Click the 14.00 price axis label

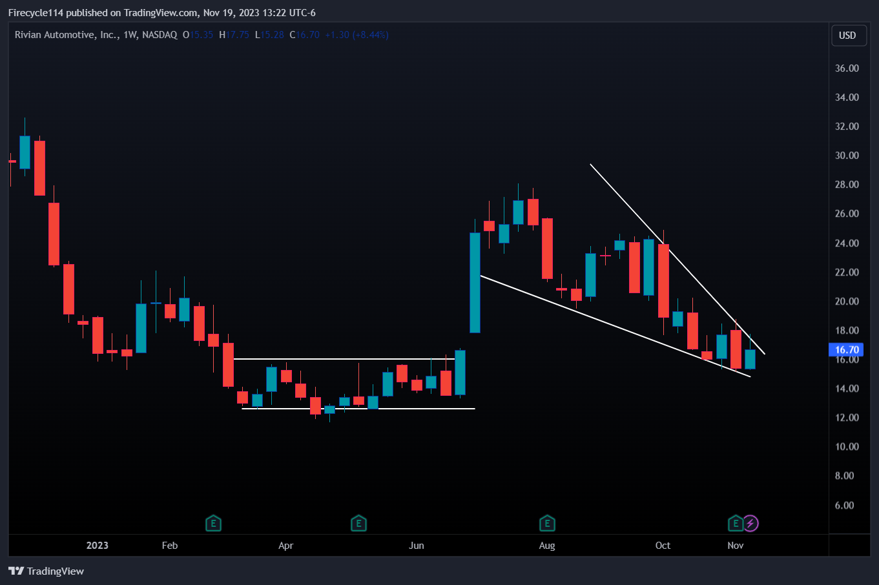click(x=847, y=389)
